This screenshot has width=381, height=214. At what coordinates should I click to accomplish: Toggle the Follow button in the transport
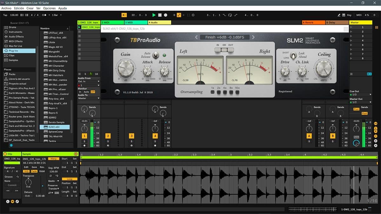coord(124,15)
